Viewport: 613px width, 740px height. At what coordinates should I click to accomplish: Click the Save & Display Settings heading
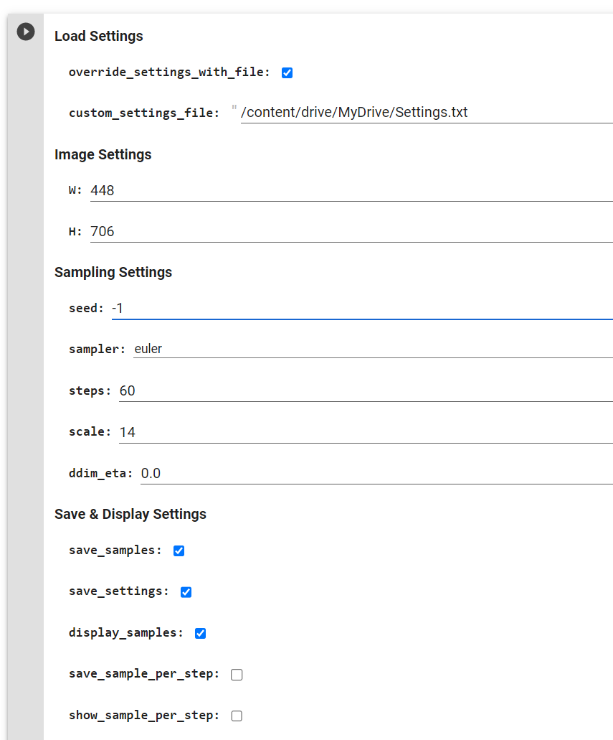[x=130, y=514]
